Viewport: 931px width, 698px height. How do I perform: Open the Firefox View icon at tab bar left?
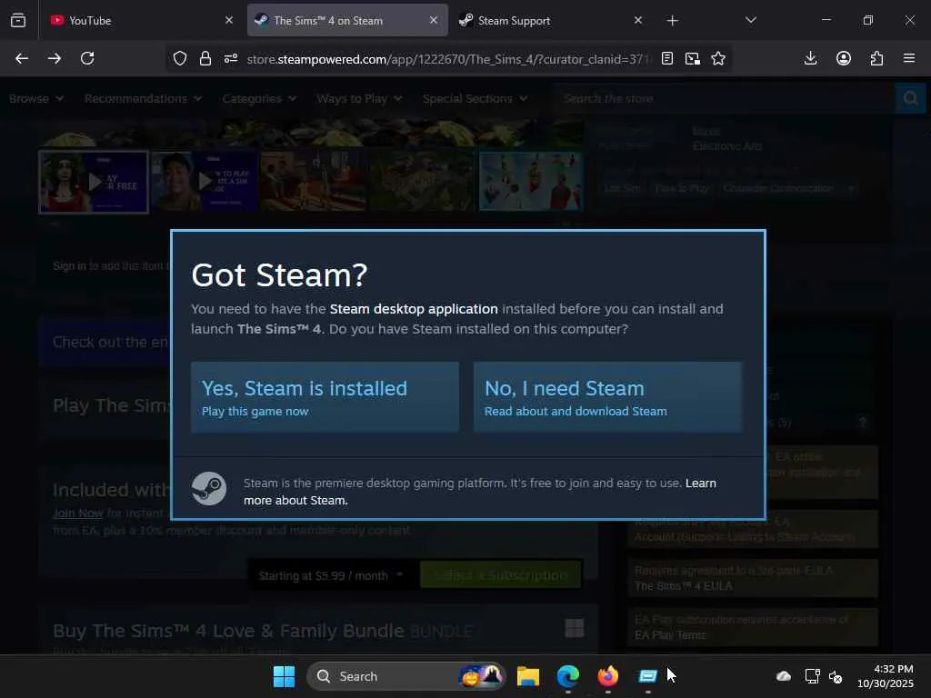[x=18, y=20]
